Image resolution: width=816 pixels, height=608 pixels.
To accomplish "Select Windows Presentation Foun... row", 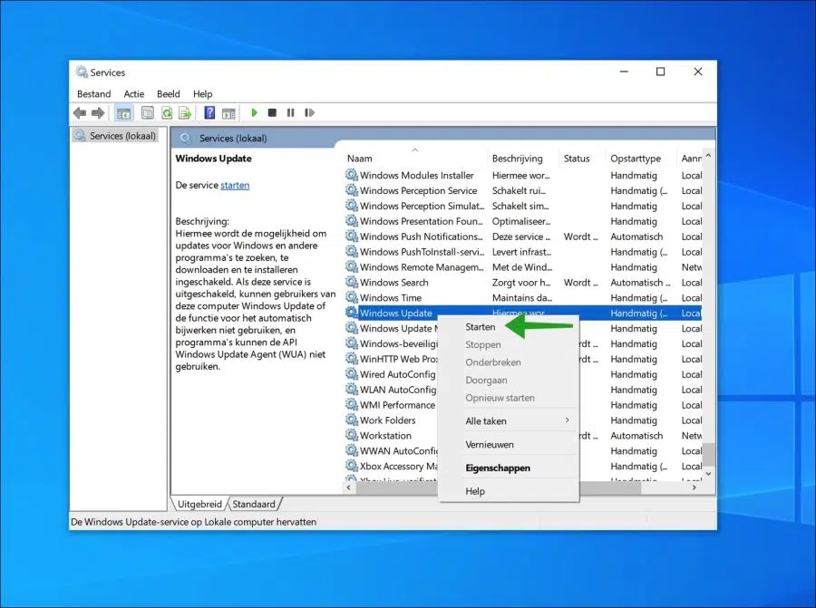I will 523,221.
